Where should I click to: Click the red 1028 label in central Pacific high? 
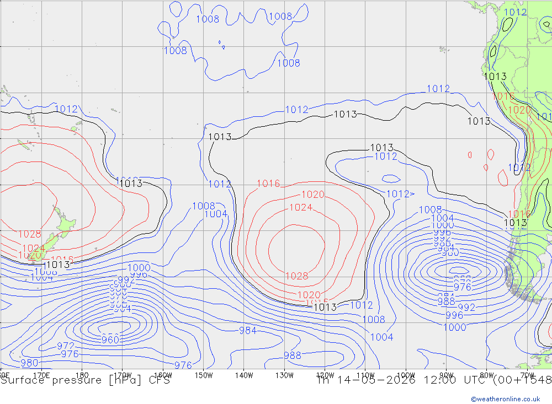pyautogui.click(x=297, y=276)
